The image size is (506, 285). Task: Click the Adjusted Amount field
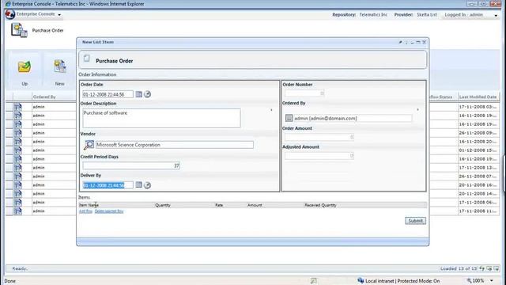319,156
